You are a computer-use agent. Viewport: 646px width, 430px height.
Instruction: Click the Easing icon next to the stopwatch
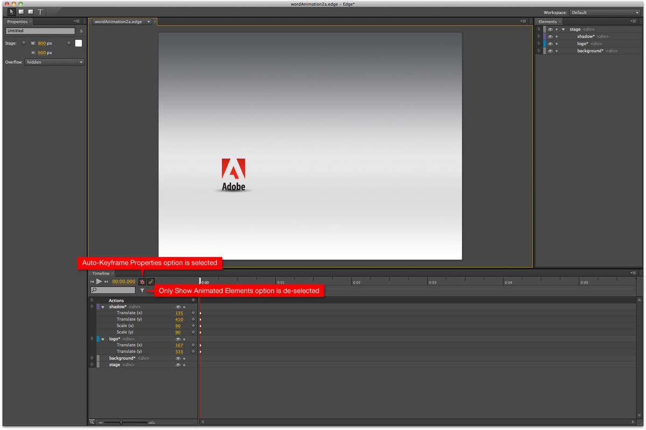tap(150, 281)
